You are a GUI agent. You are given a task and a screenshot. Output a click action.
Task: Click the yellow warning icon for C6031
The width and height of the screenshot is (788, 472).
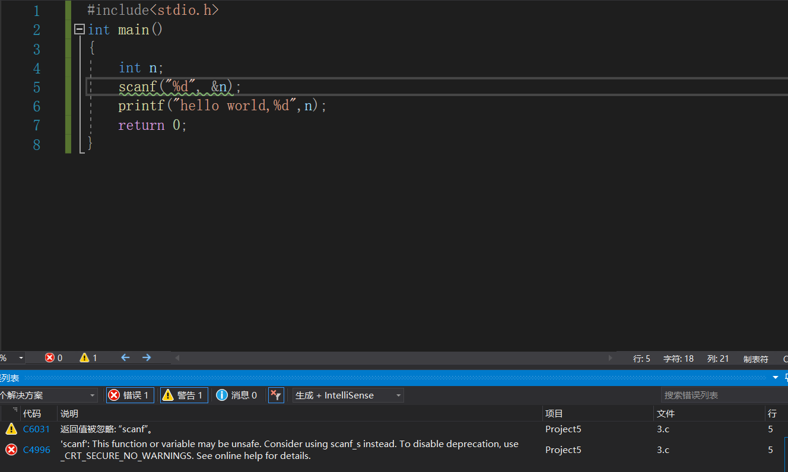point(11,429)
